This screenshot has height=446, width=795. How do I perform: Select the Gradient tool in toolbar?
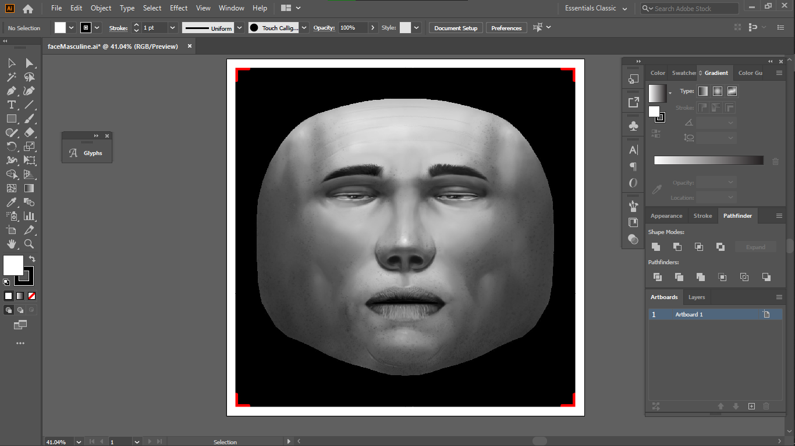(x=29, y=188)
